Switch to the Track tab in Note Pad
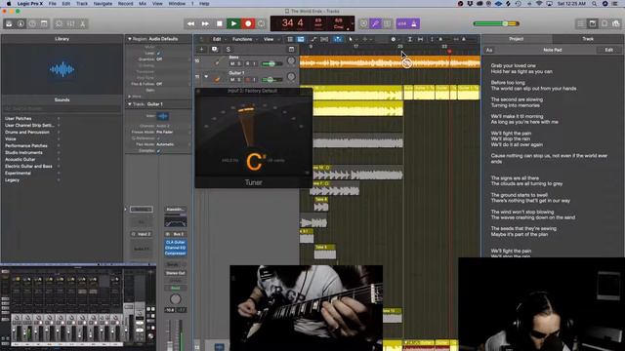The image size is (625, 351). click(588, 39)
